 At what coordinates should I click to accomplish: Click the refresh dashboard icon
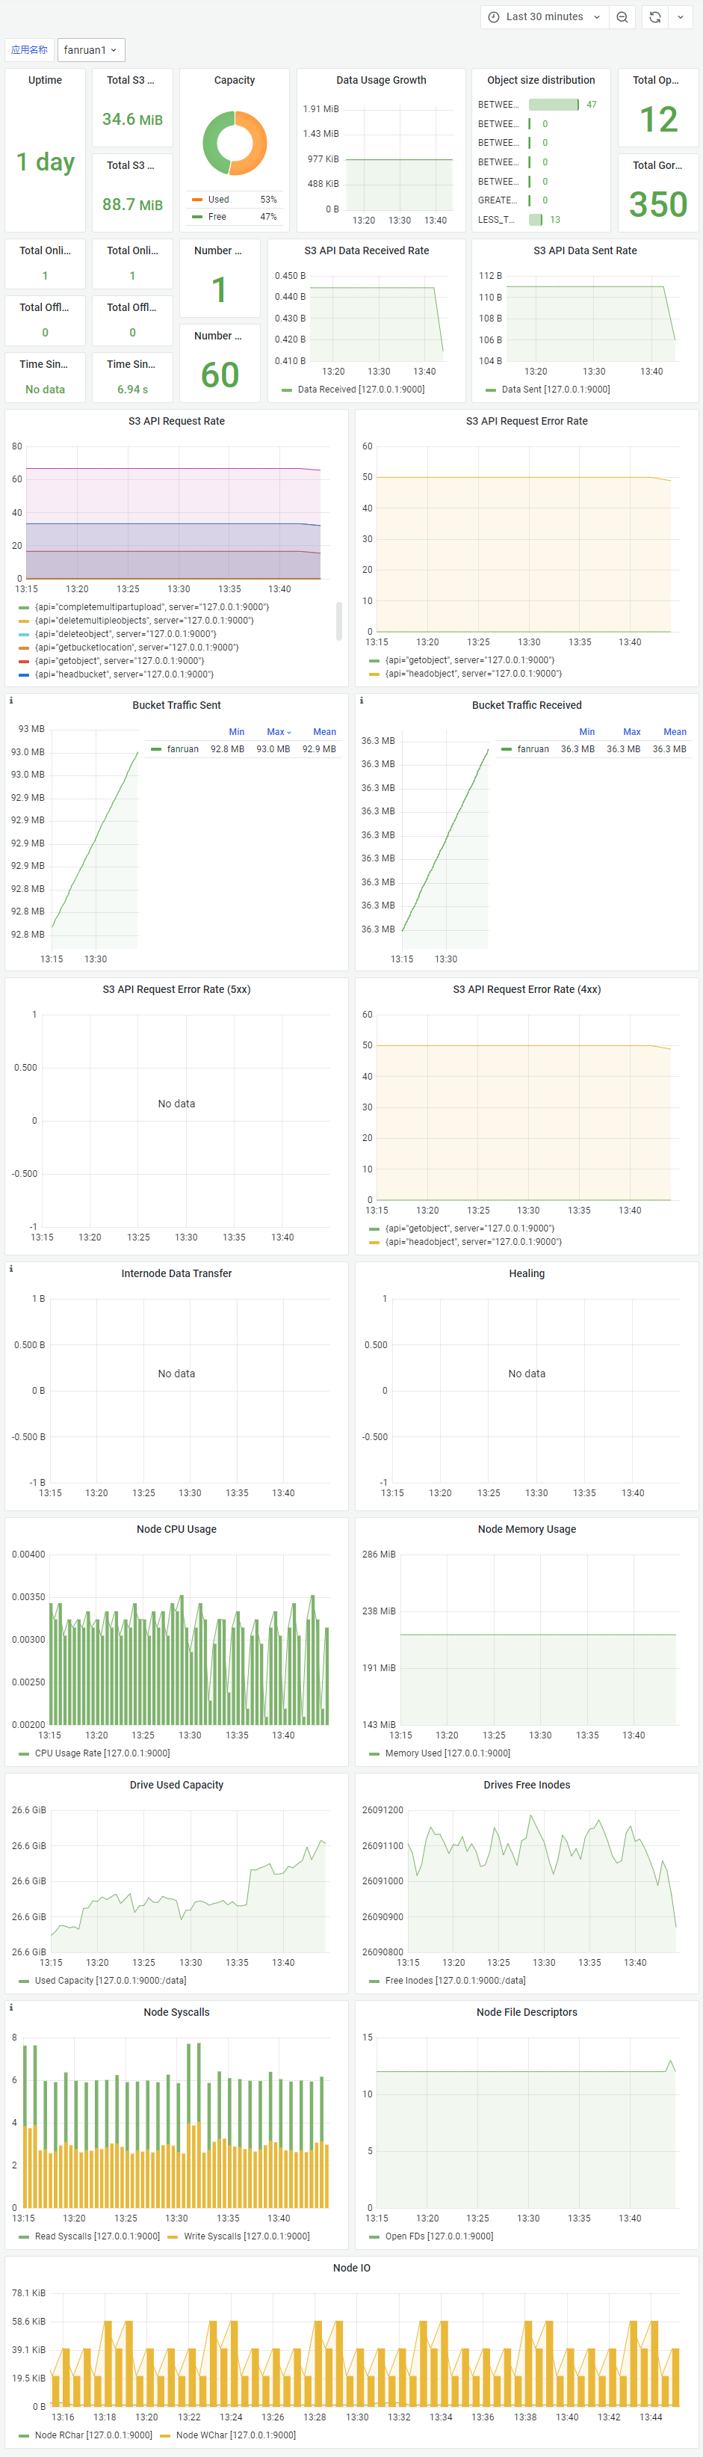point(654,17)
